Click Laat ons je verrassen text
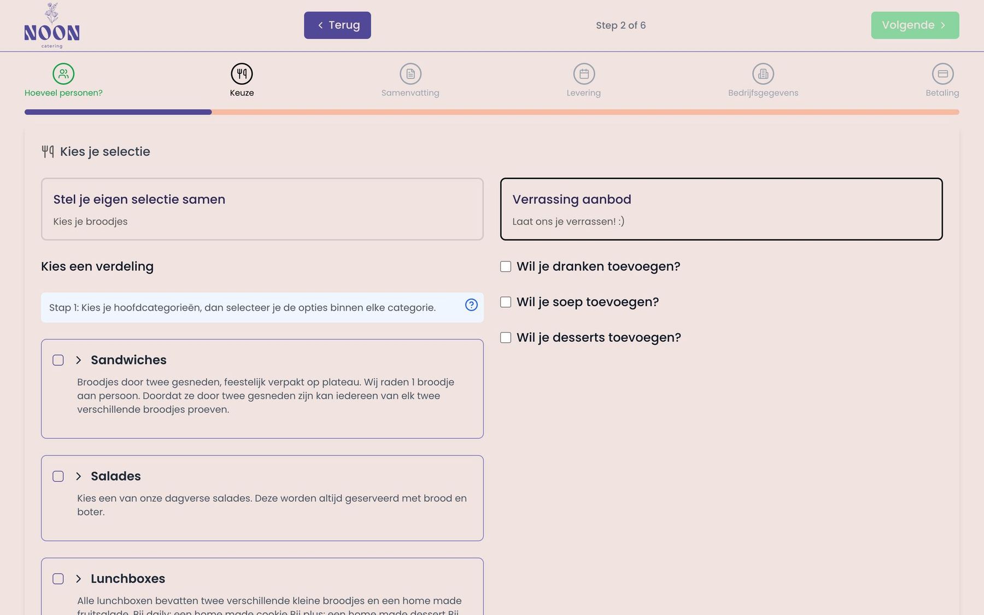 [x=569, y=221]
